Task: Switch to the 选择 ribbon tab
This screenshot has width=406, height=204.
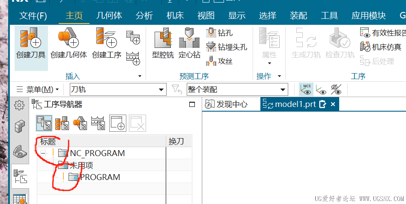Action: 268,15
